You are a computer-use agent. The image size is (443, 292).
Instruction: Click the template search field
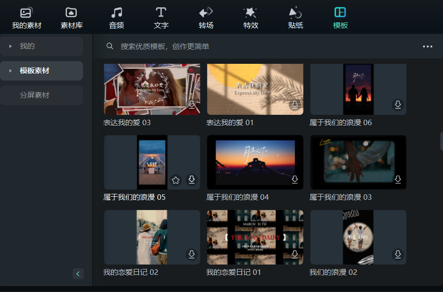click(246, 47)
